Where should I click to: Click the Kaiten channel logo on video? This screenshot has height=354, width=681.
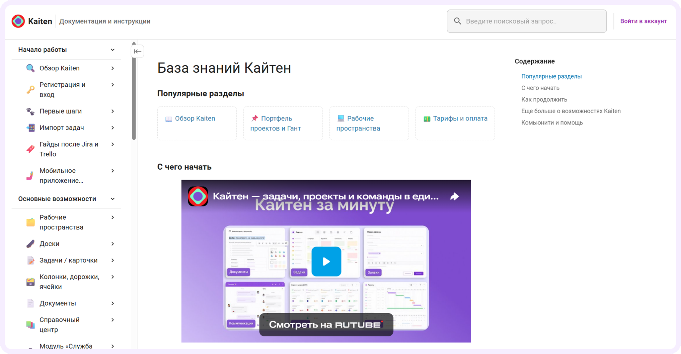(x=198, y=196)
